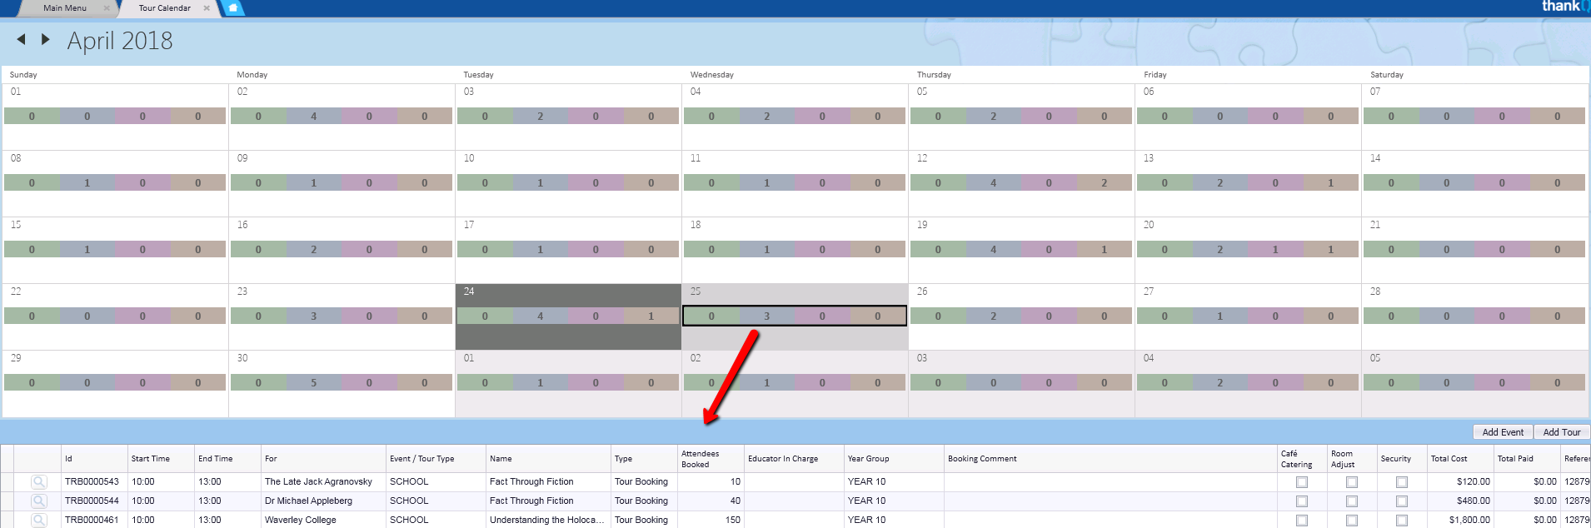
Task: Tick Café Catering checkbox for the $120.00 booking
Action: point(1302,482)
